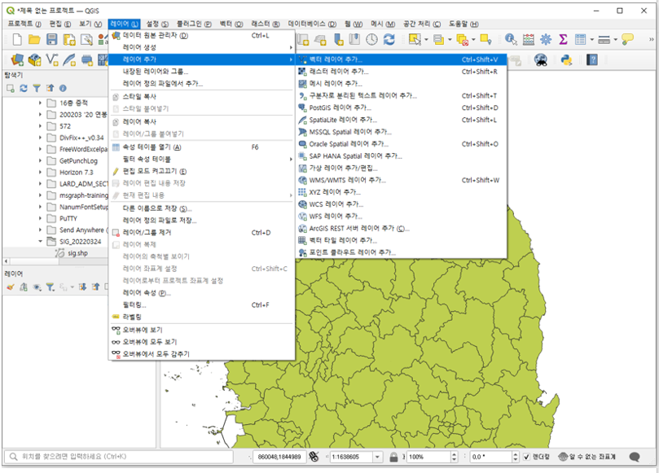Viewport: 659px width, 473px height.
Task: Show the Statistical Summary sigma icon
Action: [563, 40]
